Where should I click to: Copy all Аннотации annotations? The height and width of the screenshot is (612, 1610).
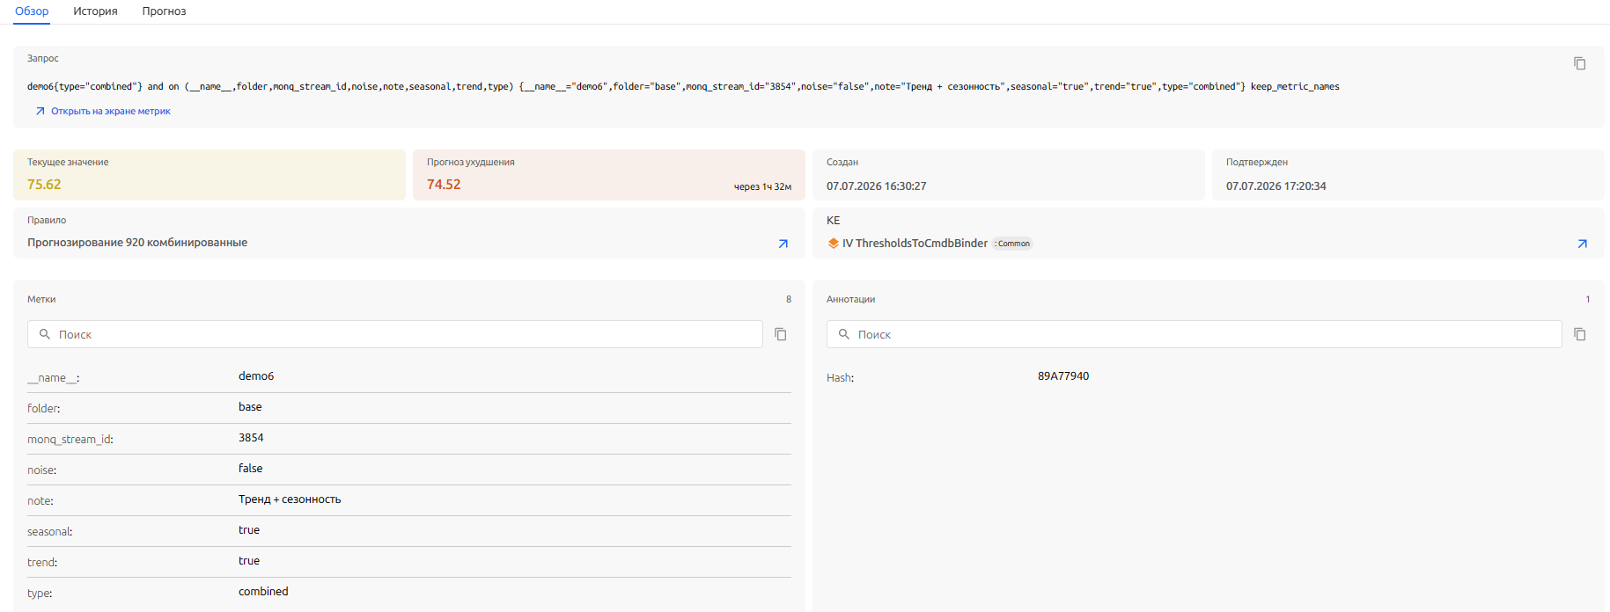tap(1579, 334)
